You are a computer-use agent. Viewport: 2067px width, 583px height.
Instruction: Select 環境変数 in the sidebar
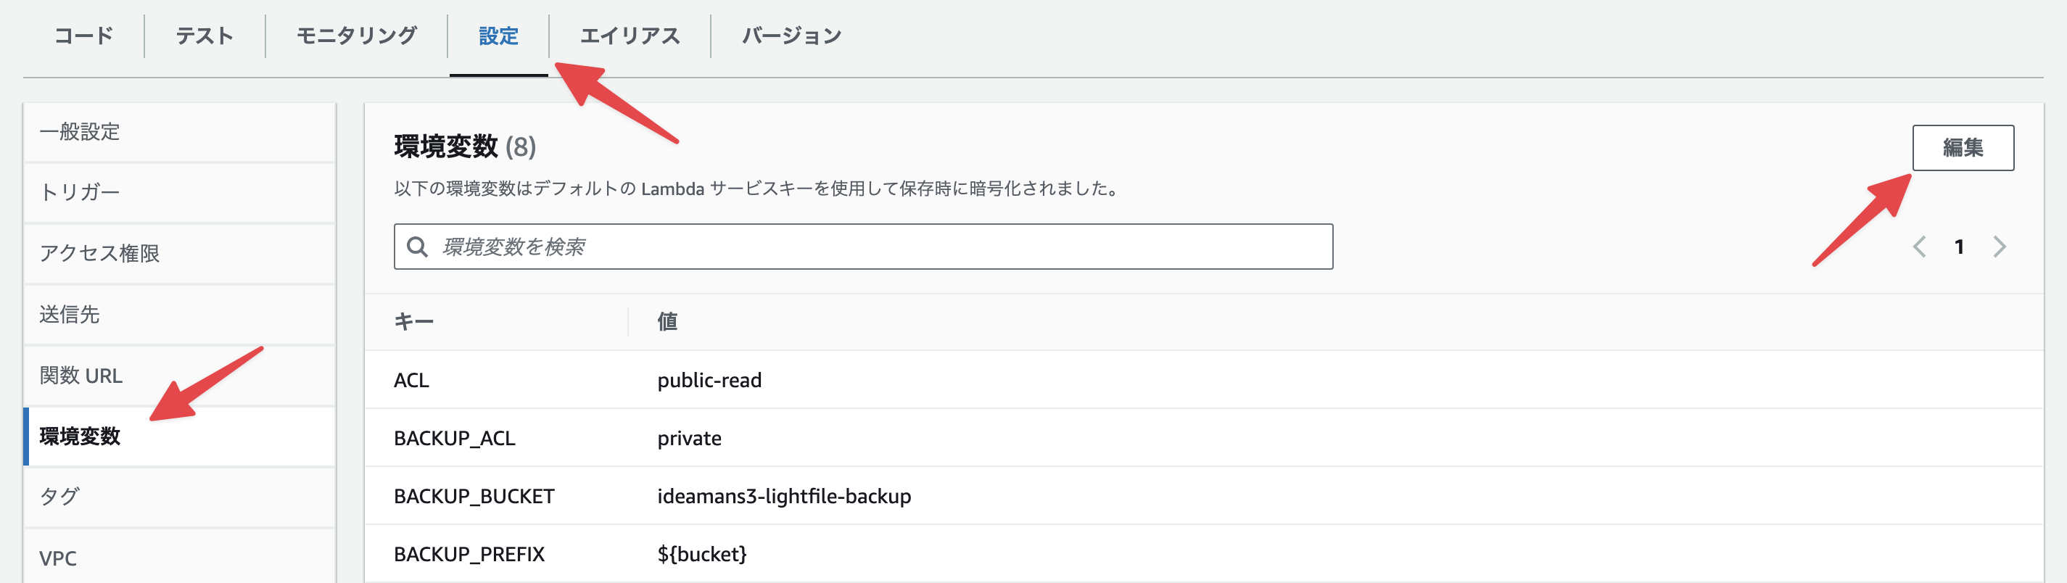[x=81, y=437]
